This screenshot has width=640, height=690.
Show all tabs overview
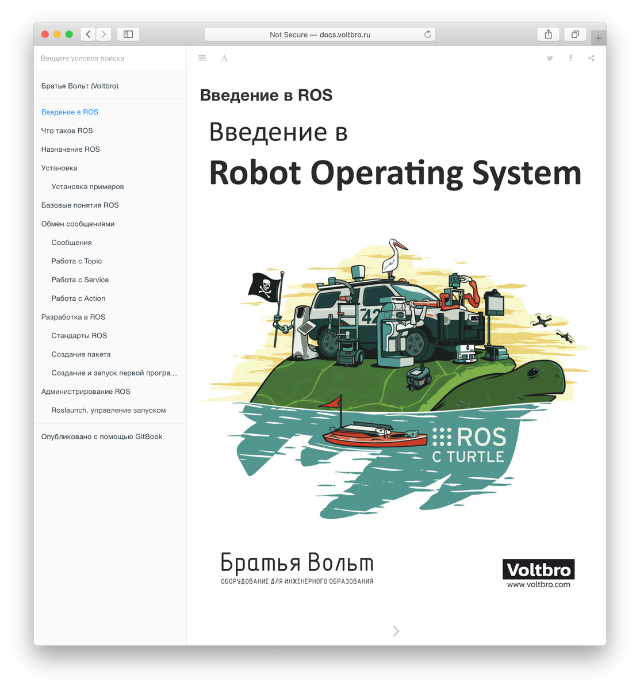(575, 34)
